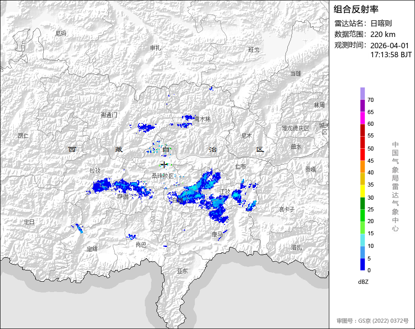
Task: Click the bold 治 character on map
Action: [x=213, y=150]
